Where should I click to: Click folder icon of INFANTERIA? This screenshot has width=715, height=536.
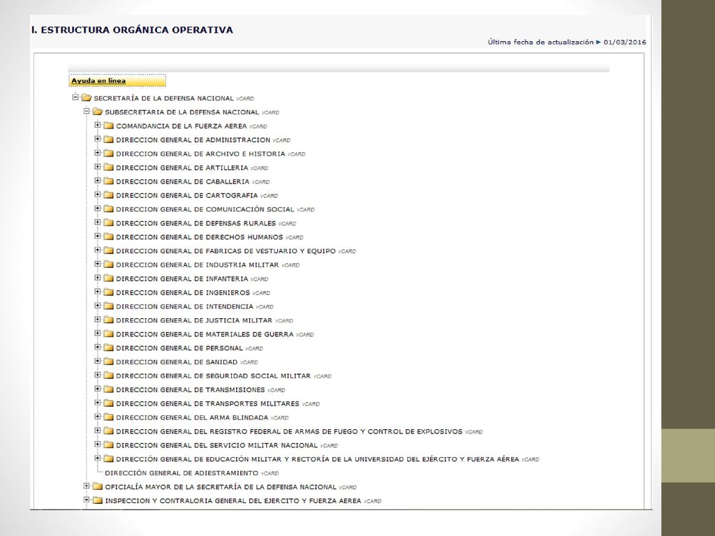[x=108, y=278]
